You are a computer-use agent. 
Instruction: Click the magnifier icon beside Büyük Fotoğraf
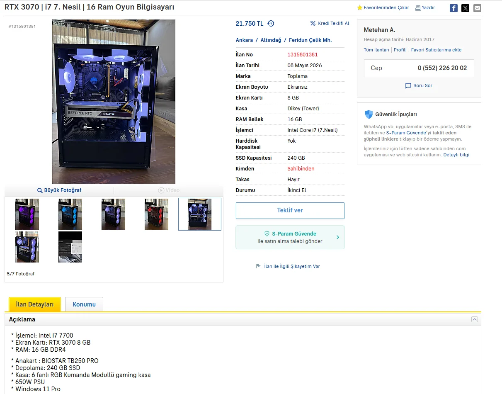coord(40,190)
